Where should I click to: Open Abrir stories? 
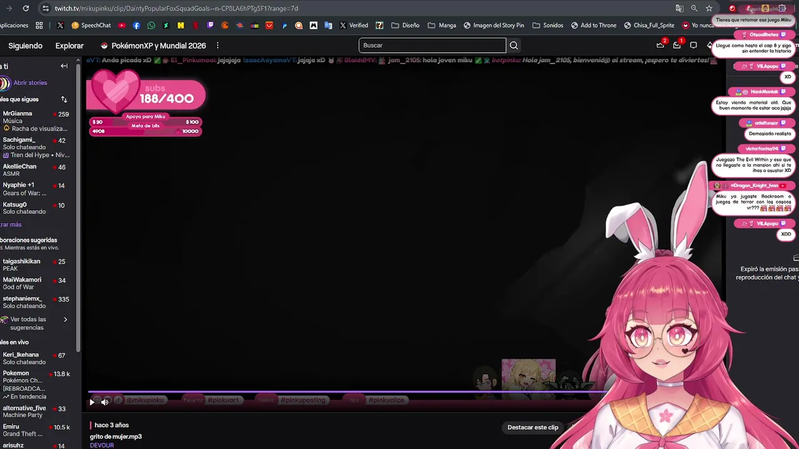pyautogui.click(x=30, y=83)
